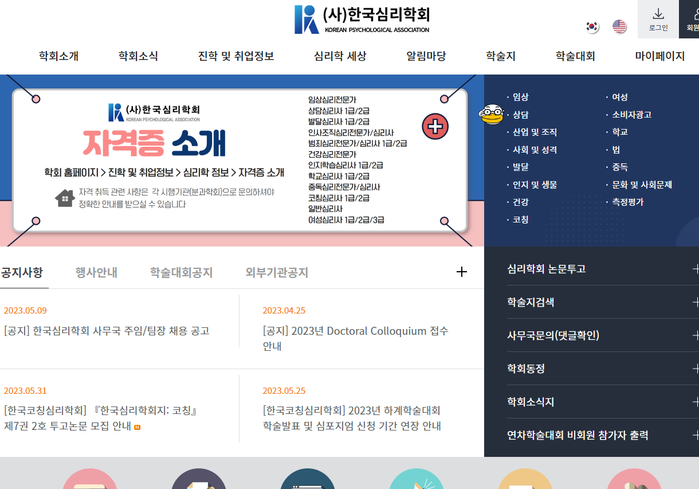Open the 코칭 division link
This screenshot has height=489, width=699.
[x=520, y=220]
